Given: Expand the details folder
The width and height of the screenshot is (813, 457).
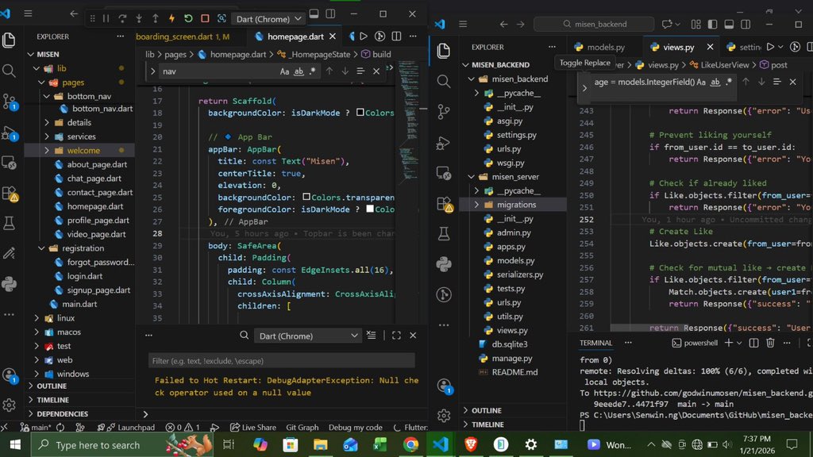Looking at the screenshot, I should [47, 123].
